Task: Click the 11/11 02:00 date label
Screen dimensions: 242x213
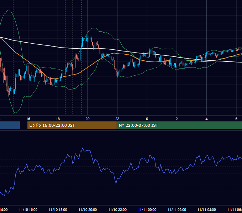Action: 177,209
